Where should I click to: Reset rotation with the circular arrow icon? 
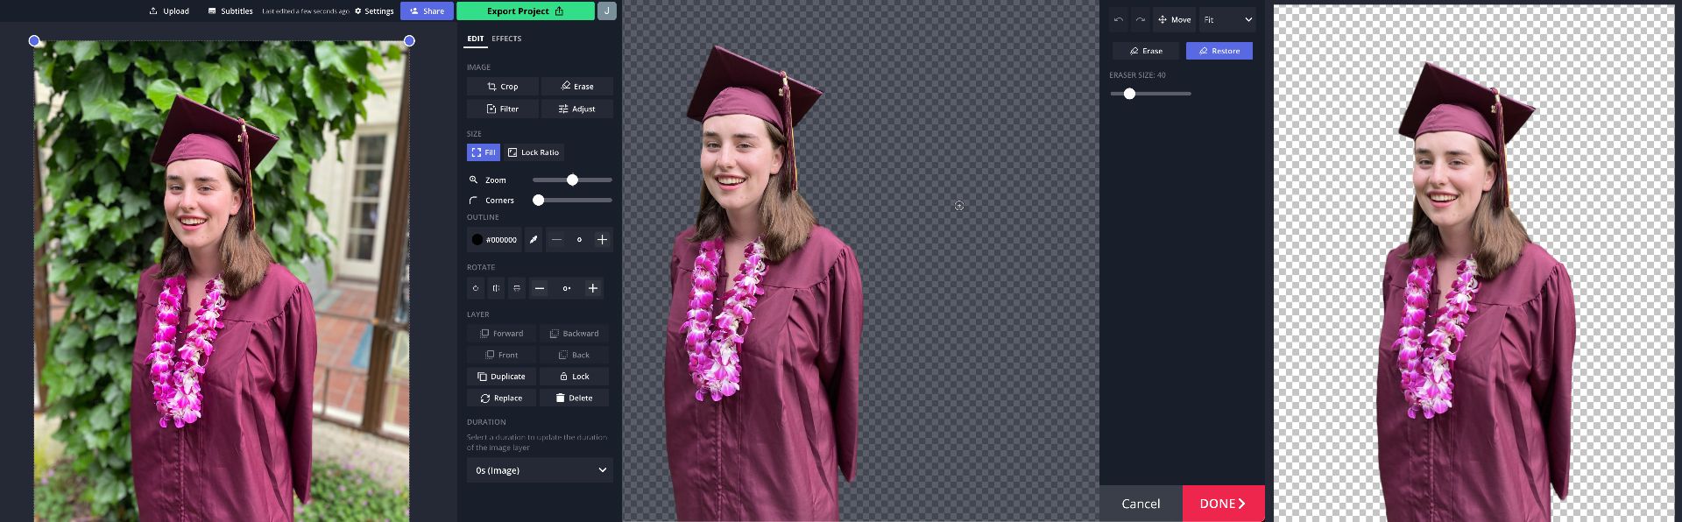coord(476,288)
